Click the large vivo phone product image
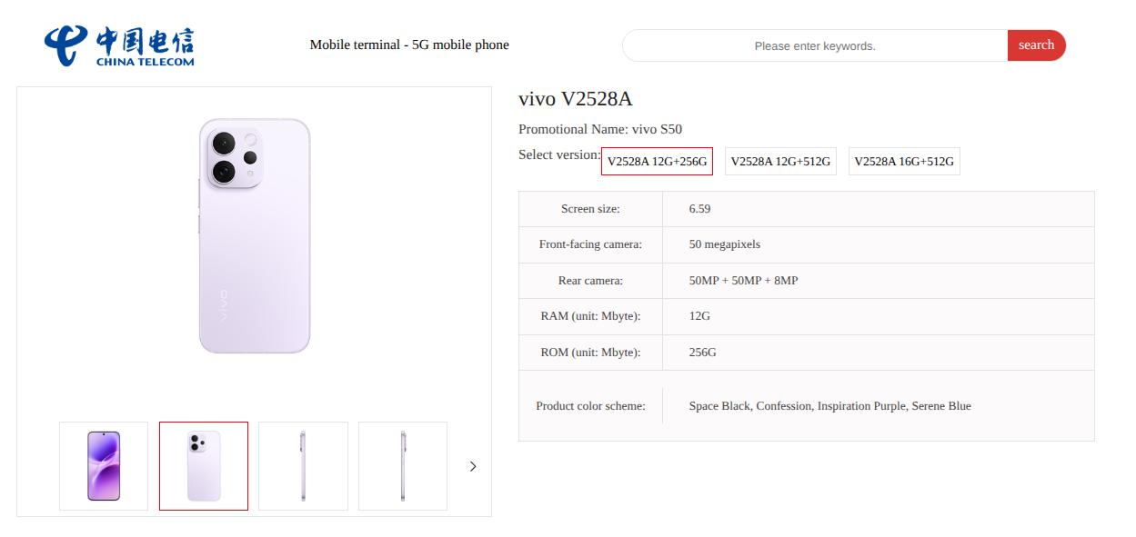This screenshot has width=1136, height=537. point(255,236)
